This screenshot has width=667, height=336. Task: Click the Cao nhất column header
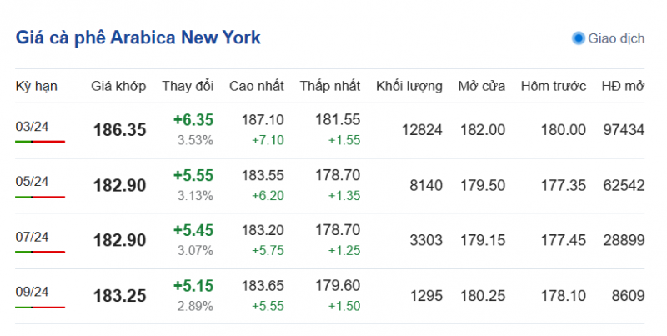256,86
